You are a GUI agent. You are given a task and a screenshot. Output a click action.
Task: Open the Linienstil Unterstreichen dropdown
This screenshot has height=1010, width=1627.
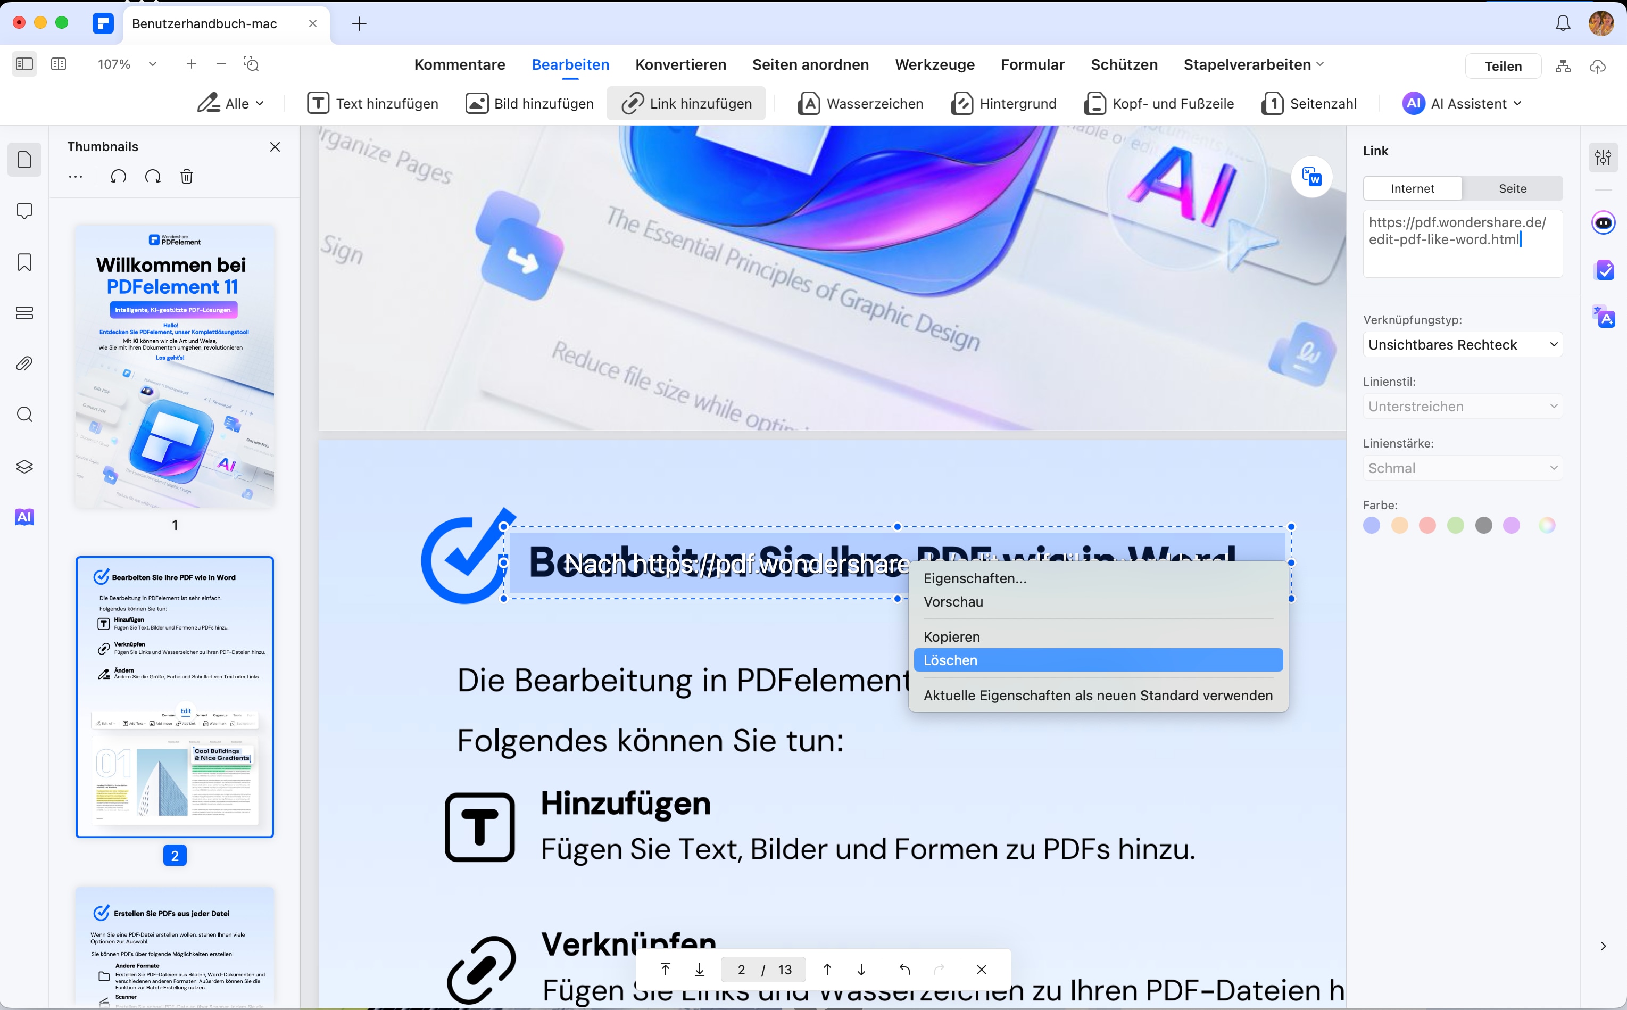tap(1463, 406)
